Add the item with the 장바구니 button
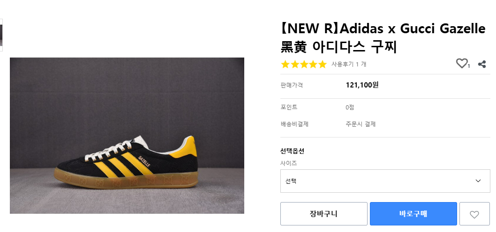The height and width of the screenshot is (232, 496). [323, 214]
